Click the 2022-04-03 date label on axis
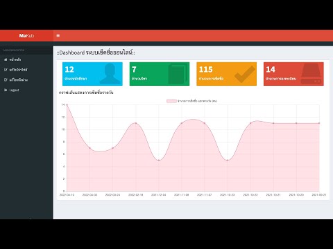Screen dimensions: 333x249 tap(89, 195)
